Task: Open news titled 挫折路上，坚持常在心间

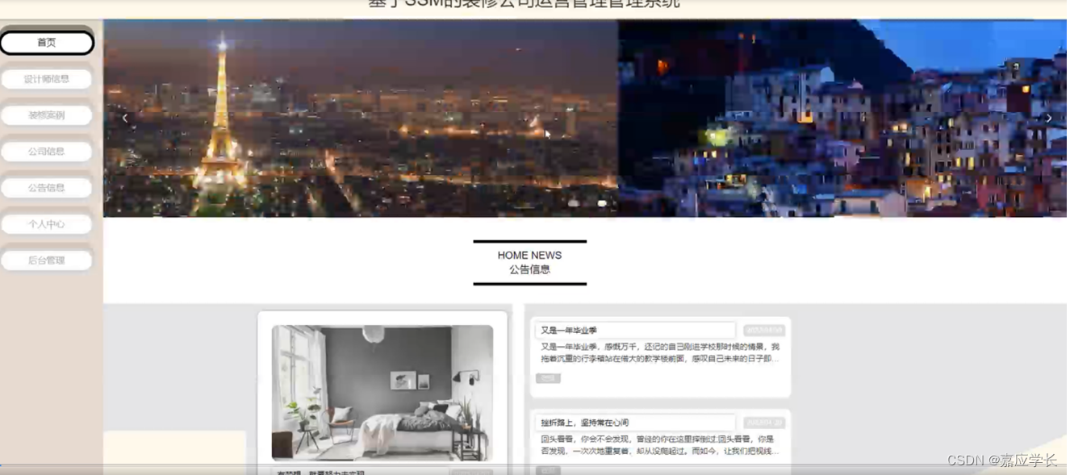Action: pos(635,423)
